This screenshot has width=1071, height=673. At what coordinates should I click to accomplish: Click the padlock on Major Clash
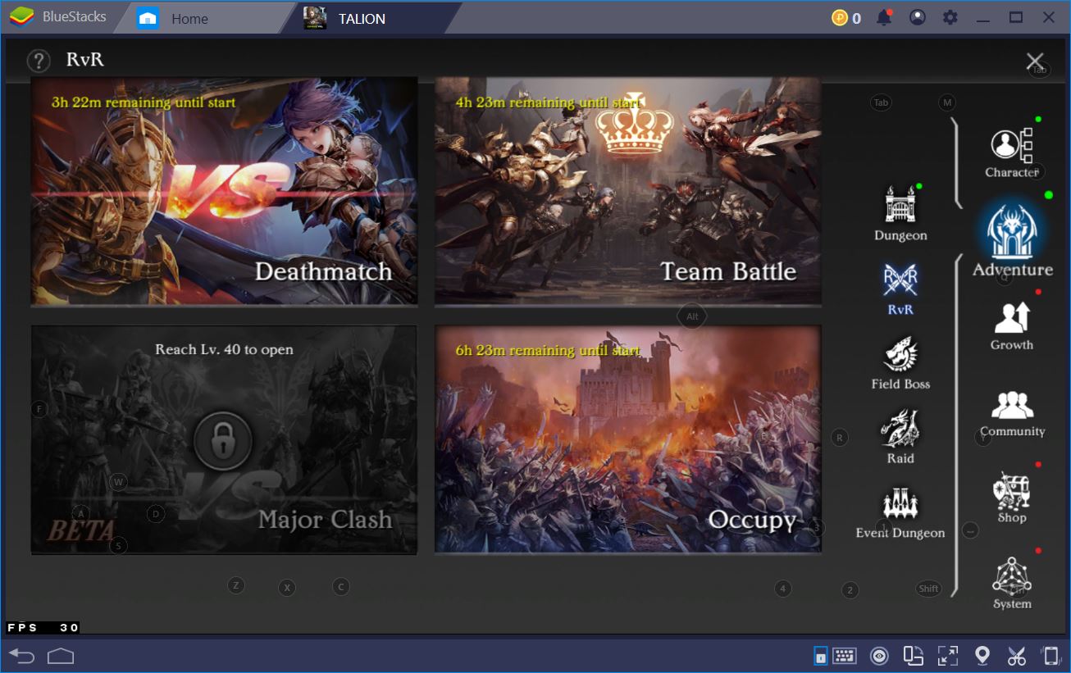click(222, 441)
